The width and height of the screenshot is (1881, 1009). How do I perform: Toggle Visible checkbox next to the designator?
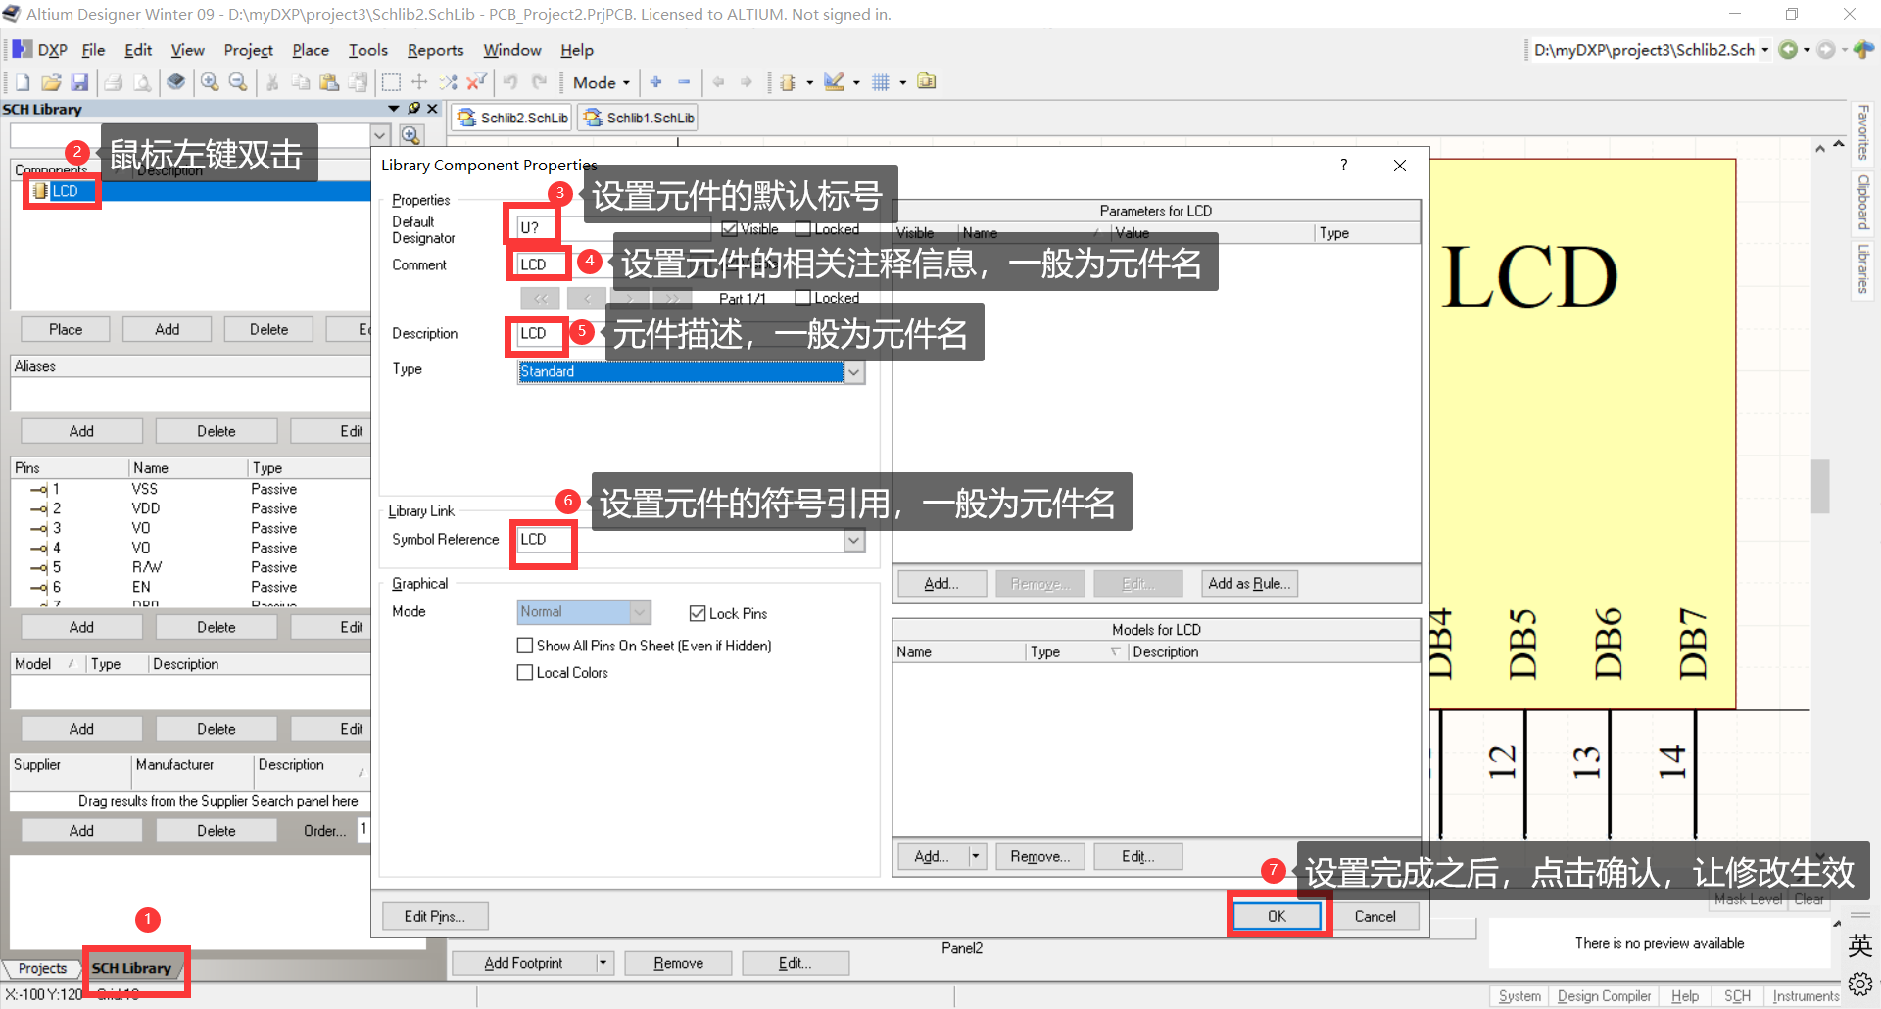(729, 229)
